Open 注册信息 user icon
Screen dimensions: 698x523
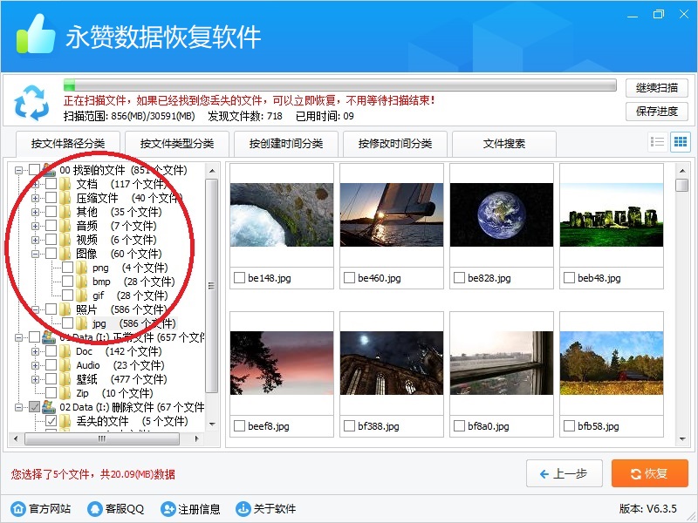click(168, 509)
